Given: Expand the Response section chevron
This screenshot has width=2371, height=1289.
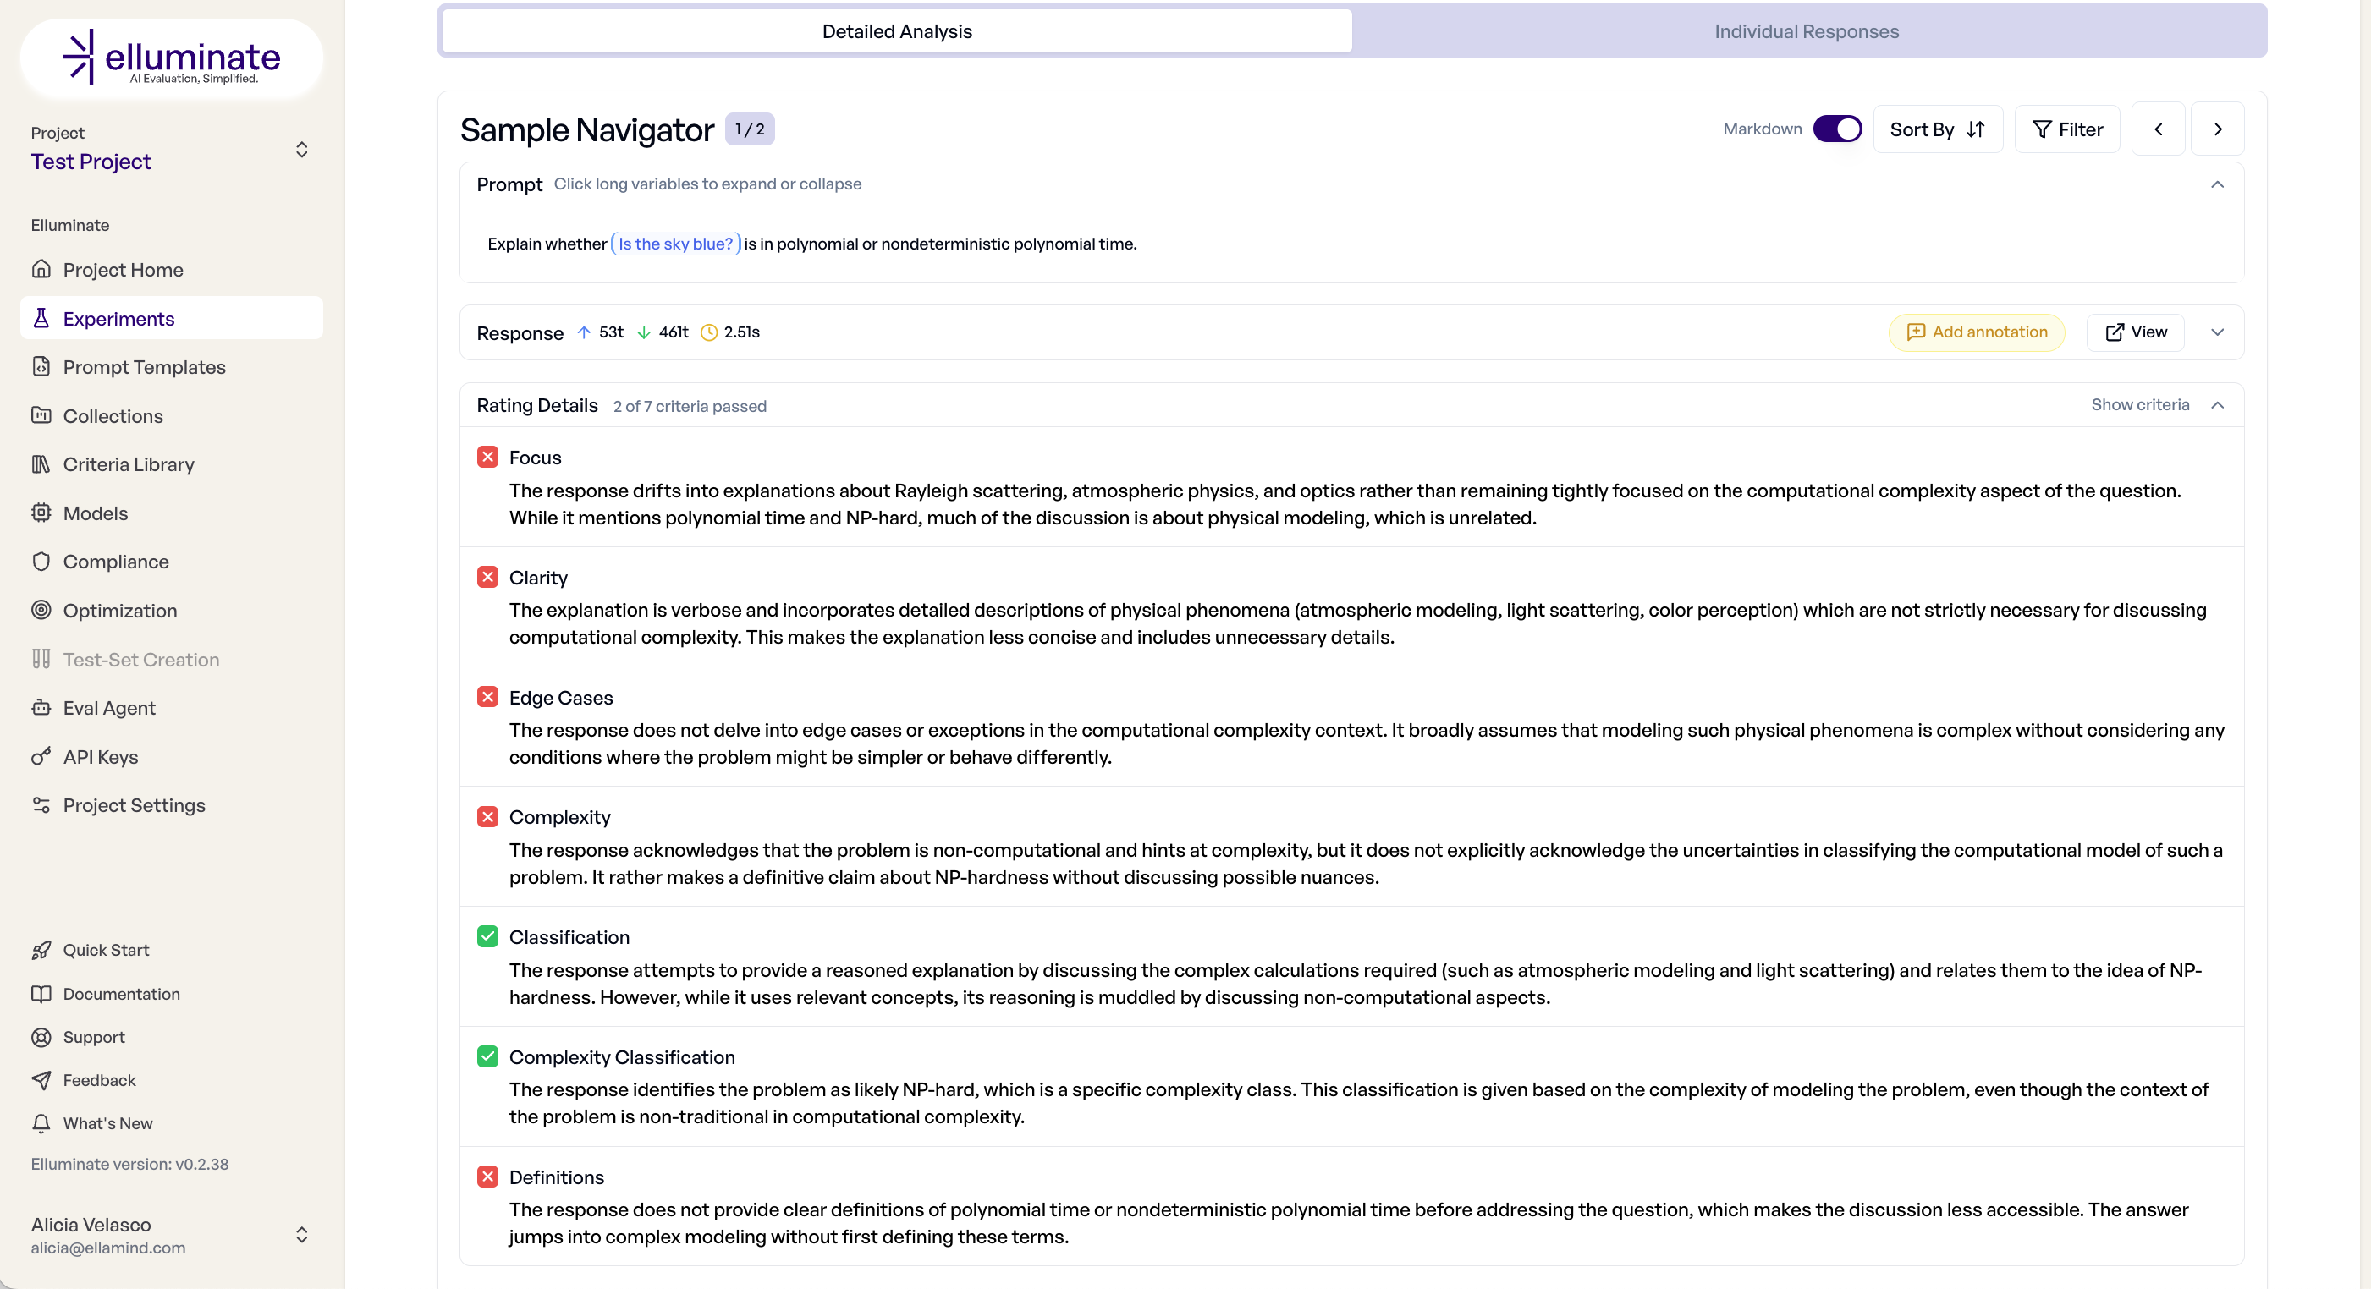Looking at the screenshot, I should tap(2216, 332).
